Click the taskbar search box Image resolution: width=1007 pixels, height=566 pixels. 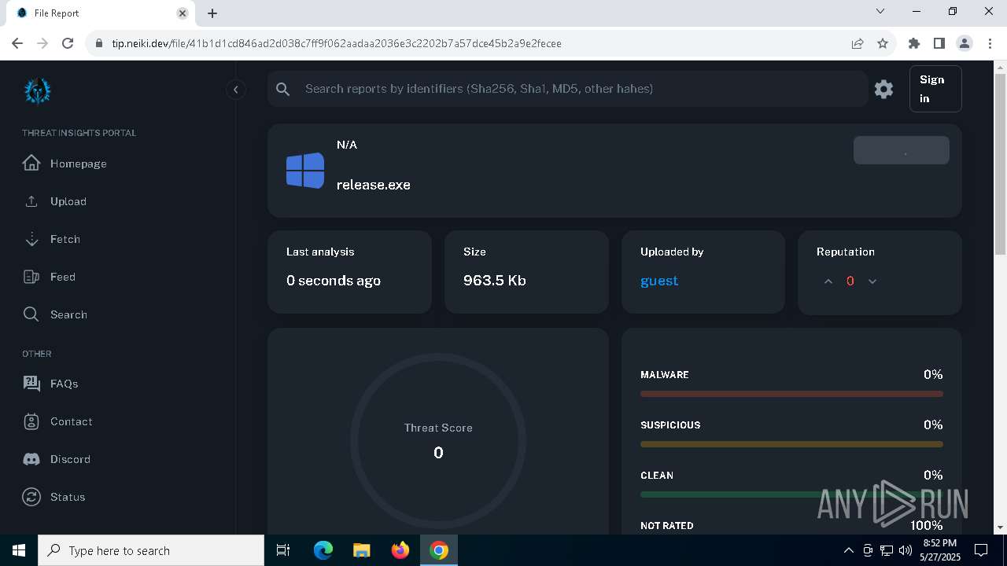coord(151,550)
